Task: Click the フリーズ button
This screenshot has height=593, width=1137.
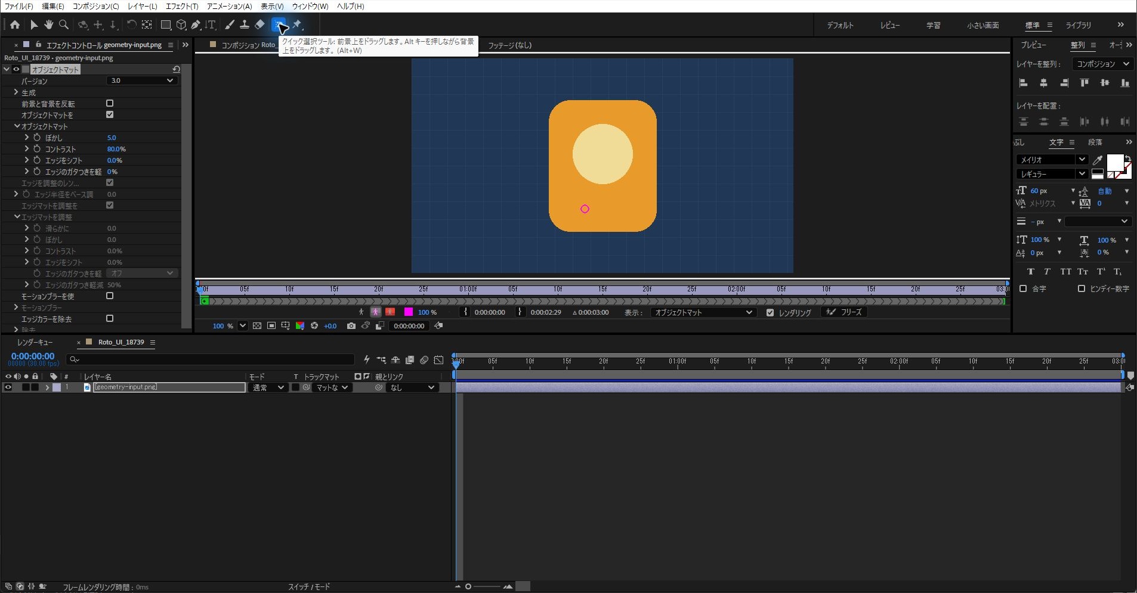Action: coord(845,312)
